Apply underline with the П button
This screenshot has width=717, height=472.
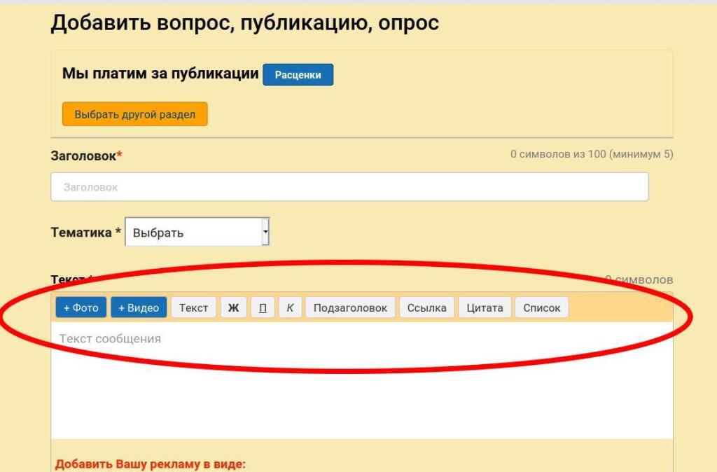[263, 308]
